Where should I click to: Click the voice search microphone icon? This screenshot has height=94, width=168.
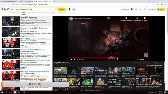click(69, 9)
